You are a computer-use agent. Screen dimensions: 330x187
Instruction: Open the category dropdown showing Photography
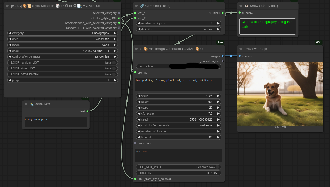(62, 33)
